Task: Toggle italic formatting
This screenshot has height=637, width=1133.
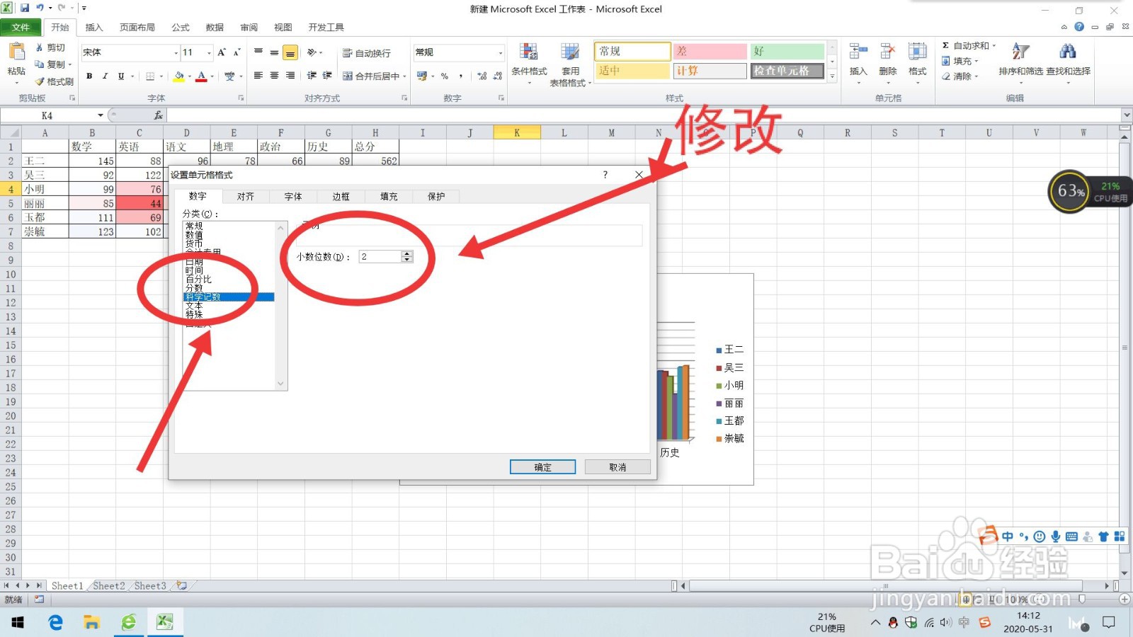Action: (x=105, y=76)
